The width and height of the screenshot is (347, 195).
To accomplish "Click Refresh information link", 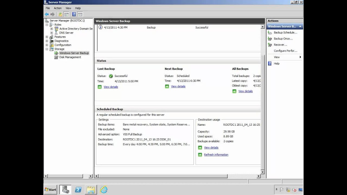I will click(216, 155).
